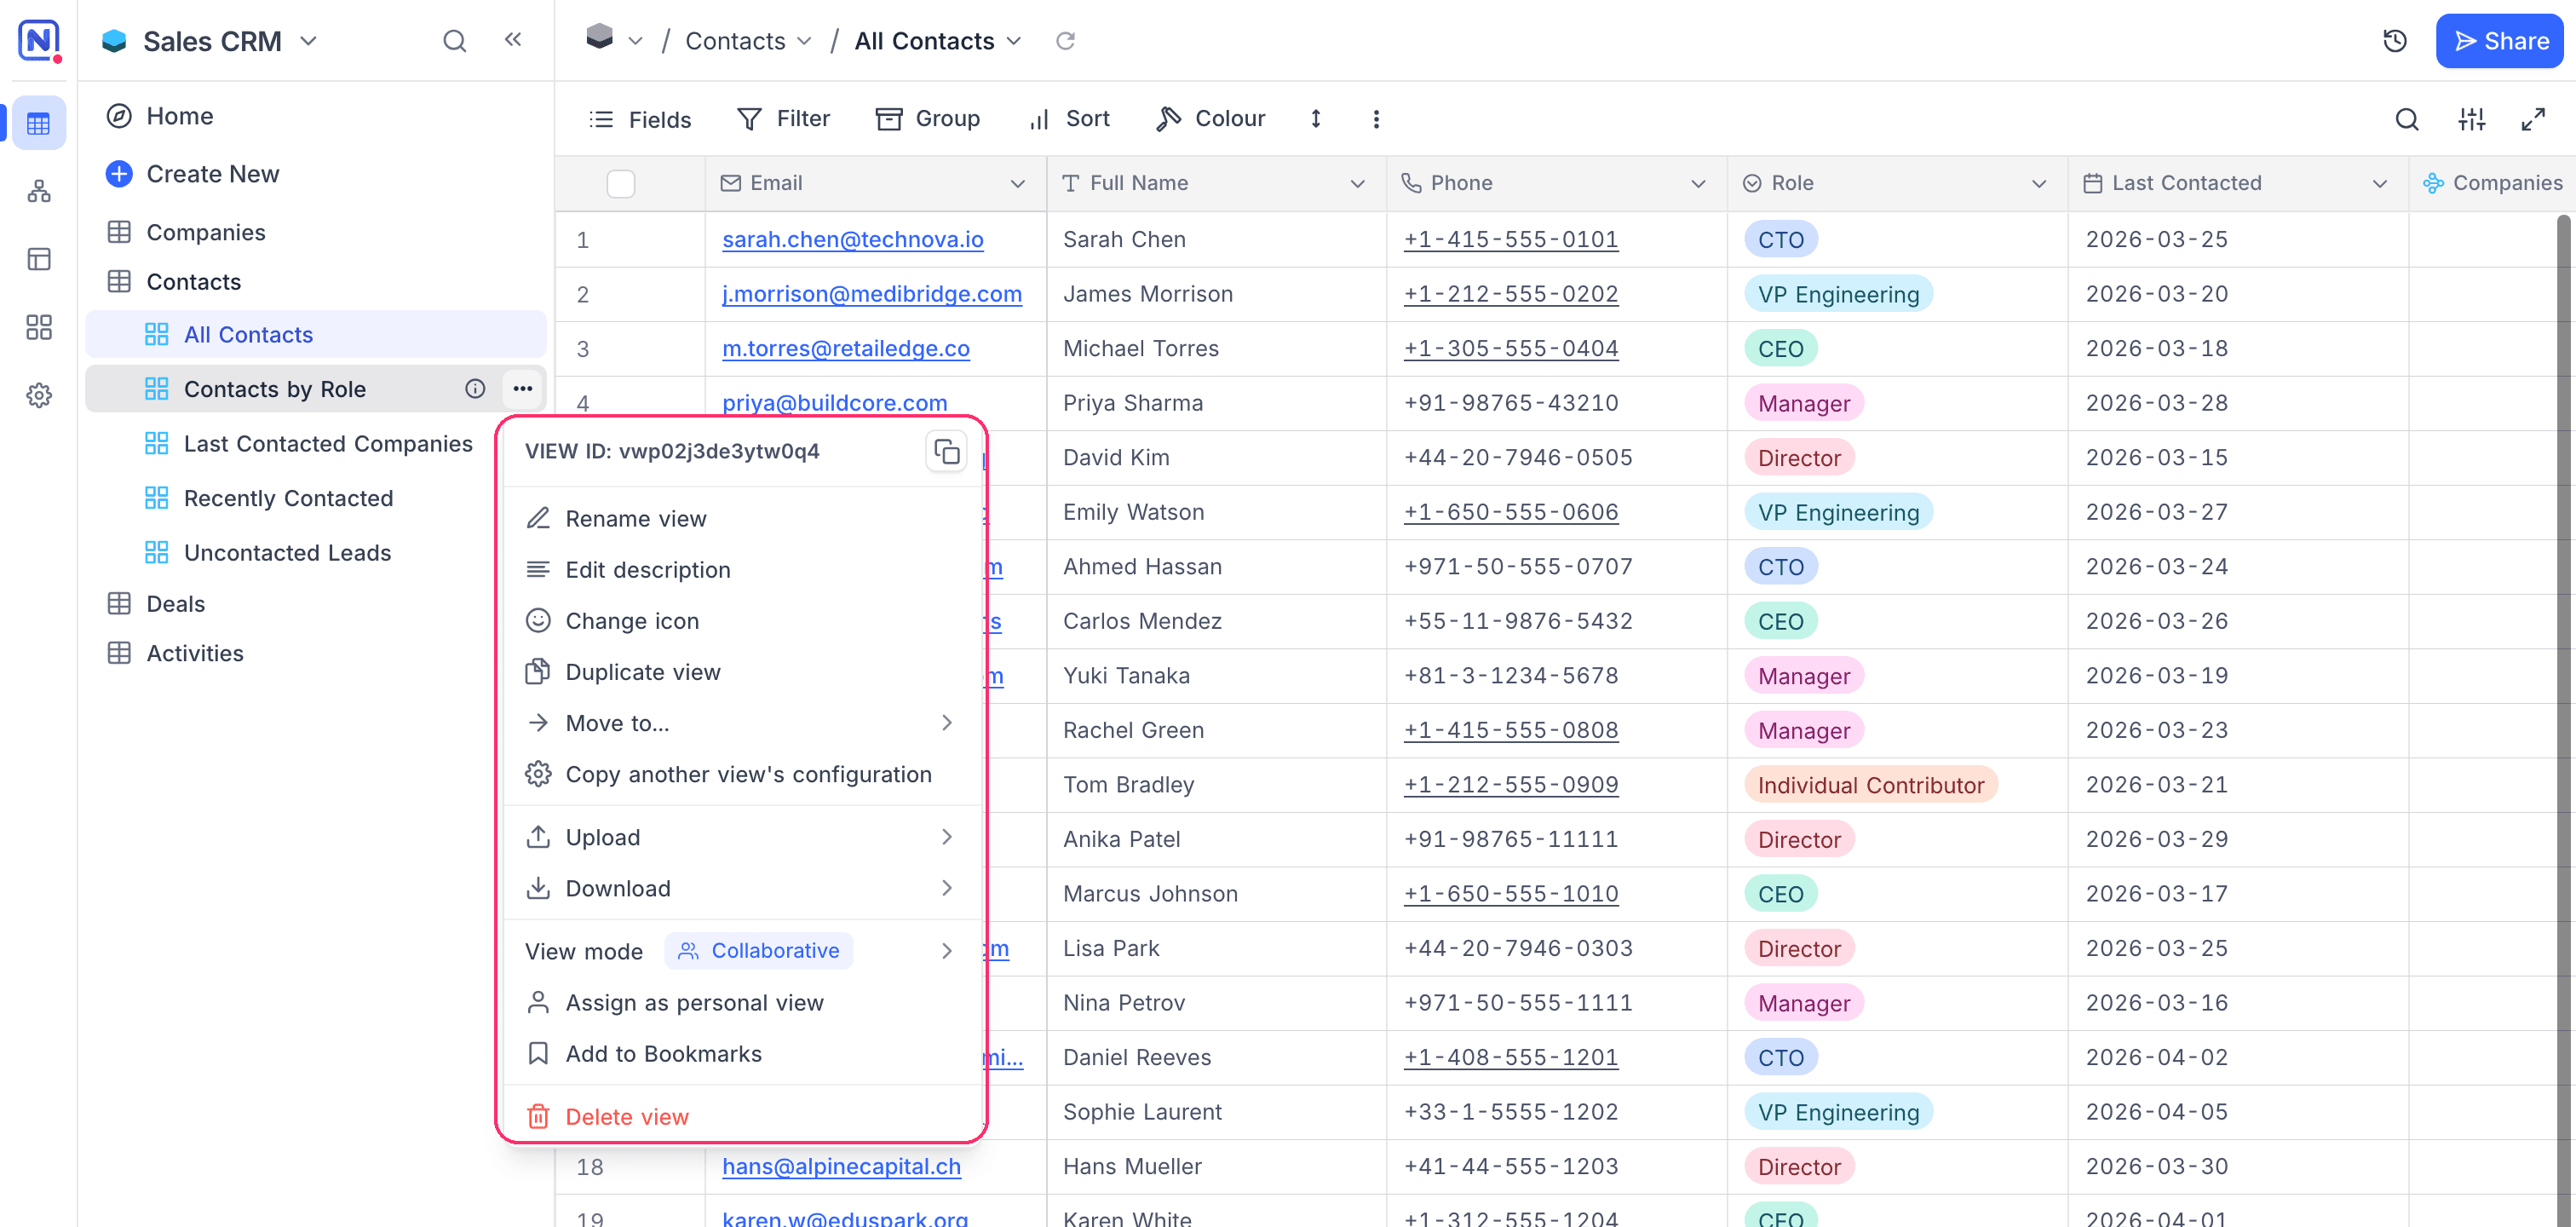Click the reload view icon
2576x1227 pixels.
click(x=1065, y=41)
